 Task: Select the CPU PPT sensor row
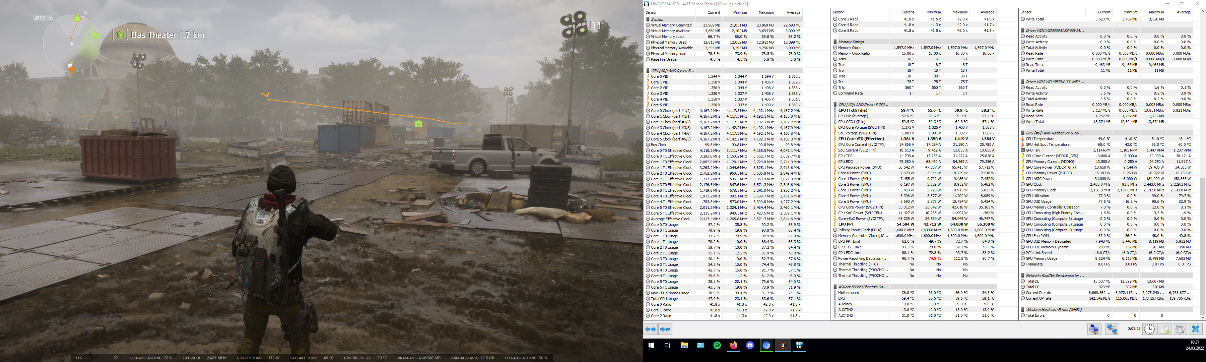point(846,224)
